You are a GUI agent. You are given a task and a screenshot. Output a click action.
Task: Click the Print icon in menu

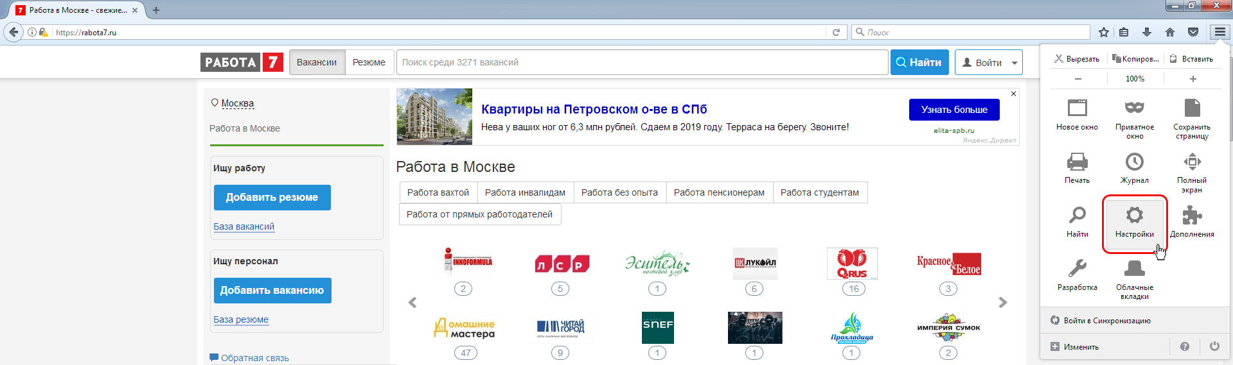pyautogui.click(x=1077, y=169)
